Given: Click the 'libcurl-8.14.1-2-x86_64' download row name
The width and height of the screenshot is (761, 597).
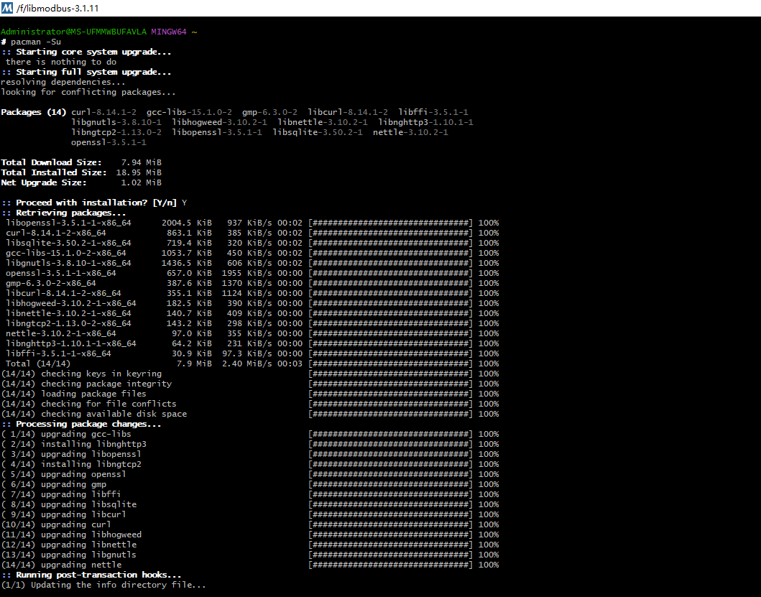Looking at the screenshot, I should coord(63,293).
